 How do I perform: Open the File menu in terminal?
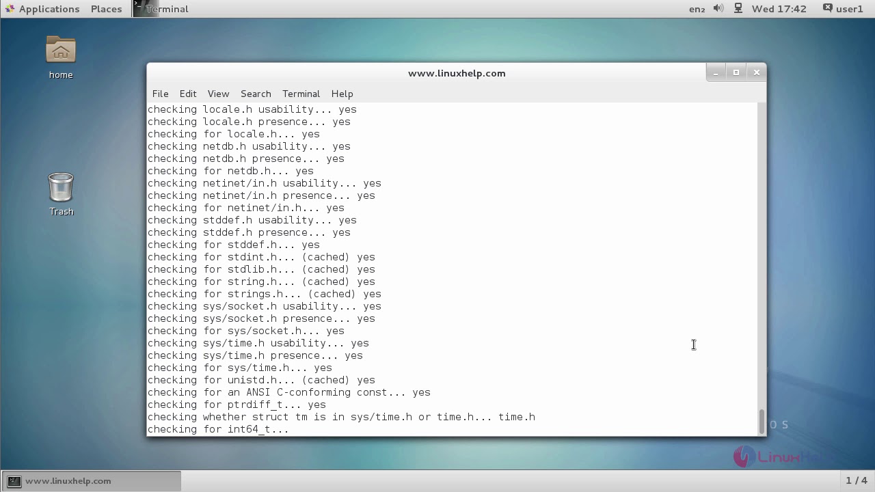click(x=160, y=94)
